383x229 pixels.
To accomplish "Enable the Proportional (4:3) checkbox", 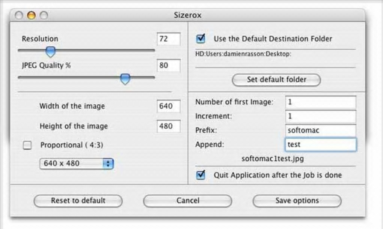I will point(27,145).
